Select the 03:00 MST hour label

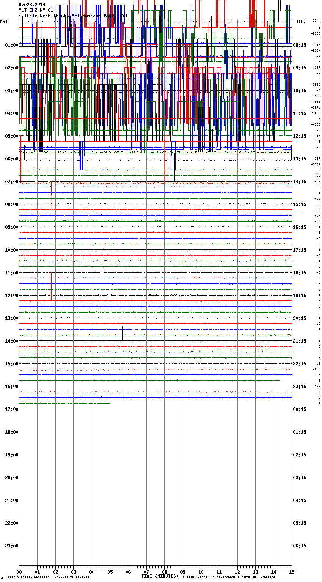[12, 91]
